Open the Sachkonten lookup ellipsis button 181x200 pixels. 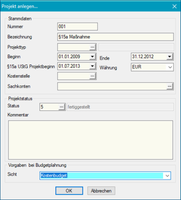[170, 86]
